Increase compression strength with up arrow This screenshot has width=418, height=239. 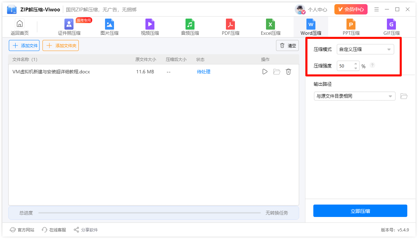pyautogui.click(x=356, y=64)
